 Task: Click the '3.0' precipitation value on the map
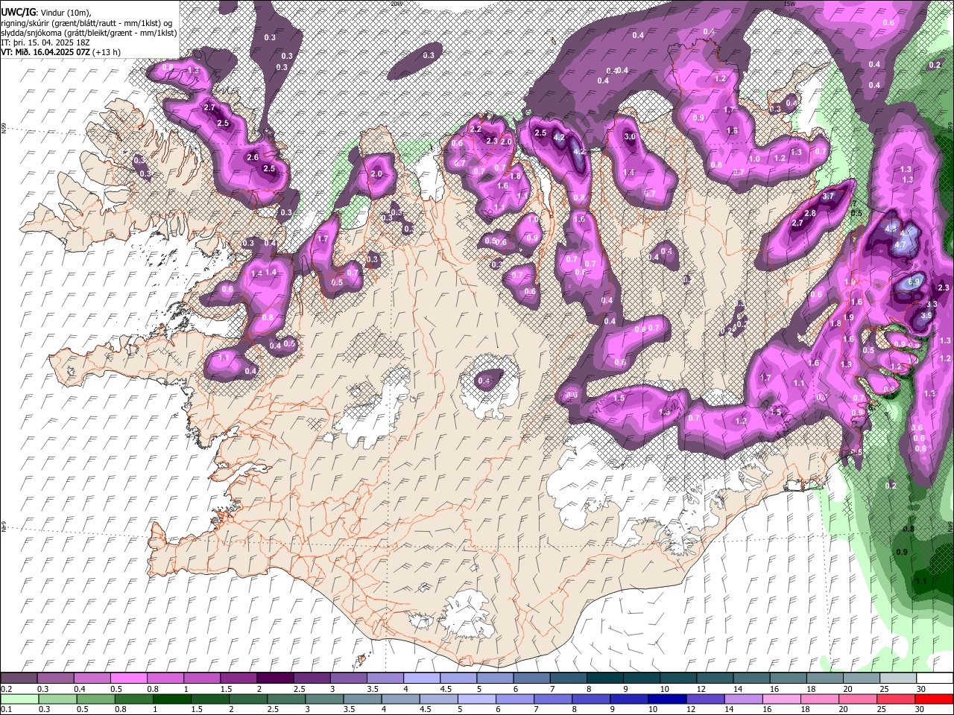click(x=630, y=136)
